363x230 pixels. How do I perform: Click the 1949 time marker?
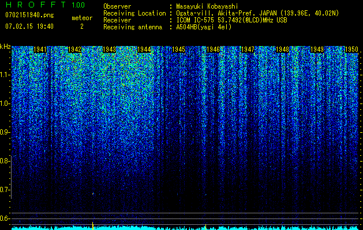point(317,49)
